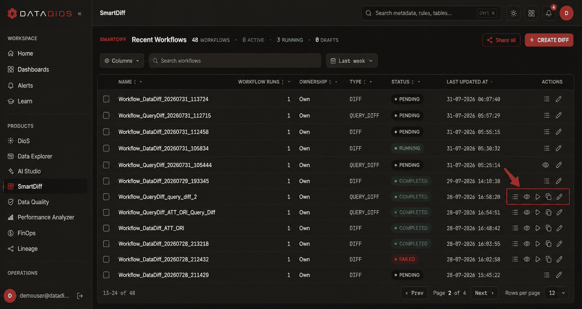Viewport: 582px width, 309px height.
Task: View runs list for Workflow_DataDiff_20260731_112458
Action: 546,132
